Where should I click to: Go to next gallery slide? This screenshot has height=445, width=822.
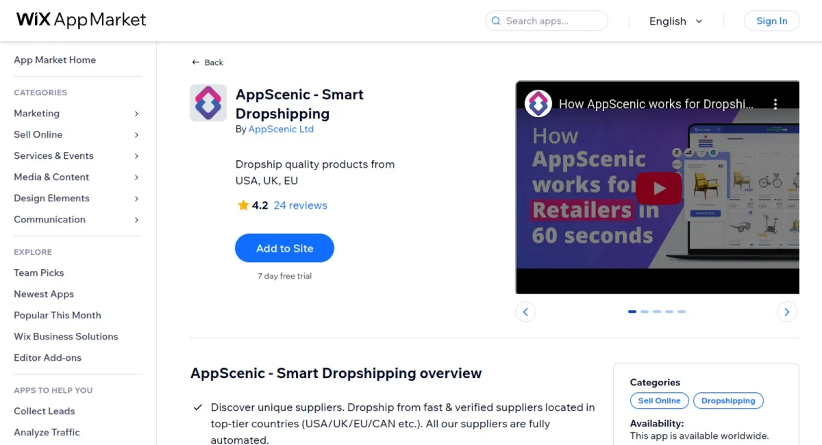pyautogui.click(x=787, y=312)
